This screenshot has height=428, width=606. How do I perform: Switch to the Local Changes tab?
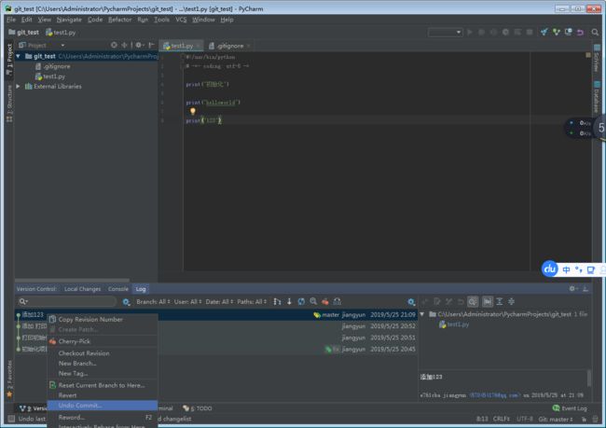click(x=82, y=289)
